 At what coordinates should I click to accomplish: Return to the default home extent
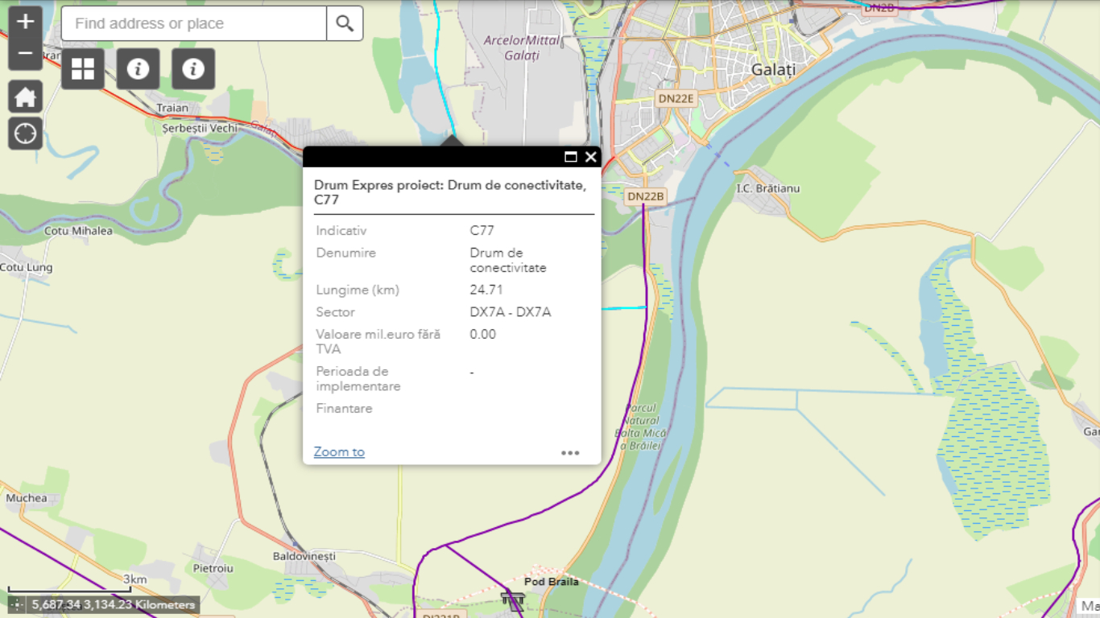(25, 97)
